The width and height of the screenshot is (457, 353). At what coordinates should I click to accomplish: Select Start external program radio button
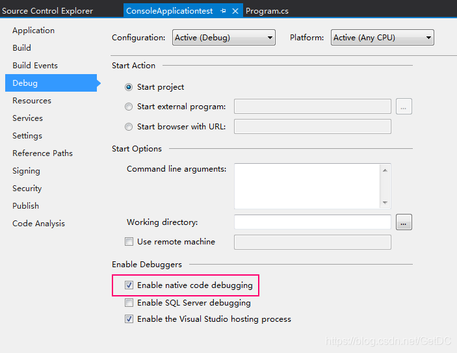click(129, 107)
